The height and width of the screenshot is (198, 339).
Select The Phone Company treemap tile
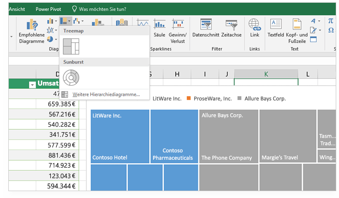(229, 136)
